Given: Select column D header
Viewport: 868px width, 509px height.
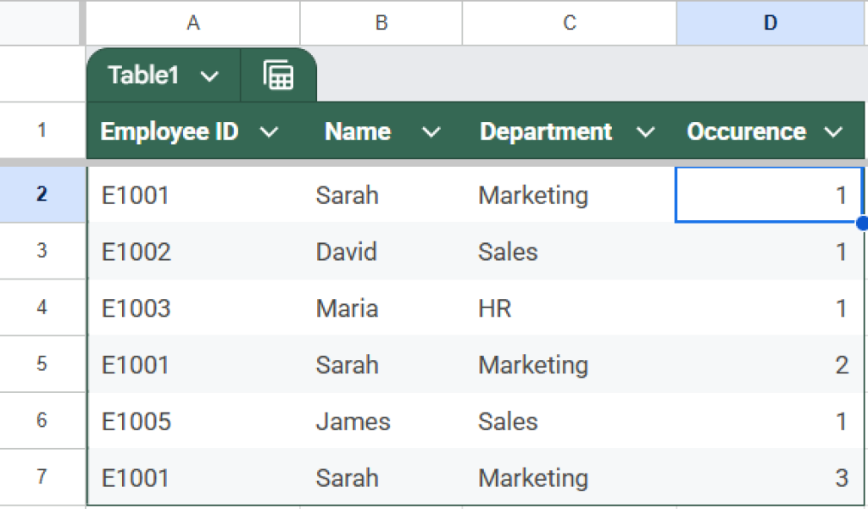Looking at the screenshot, I should tap(768, 23).
